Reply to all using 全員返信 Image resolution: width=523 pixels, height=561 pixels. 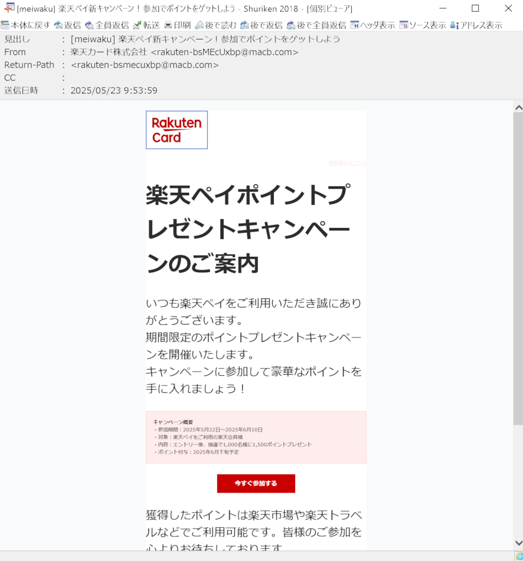point(107,25)
